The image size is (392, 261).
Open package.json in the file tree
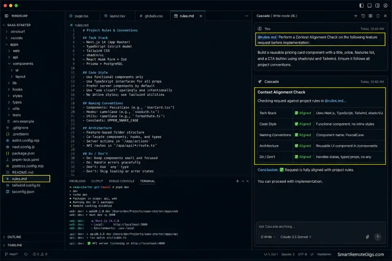[x=23, y=153]
